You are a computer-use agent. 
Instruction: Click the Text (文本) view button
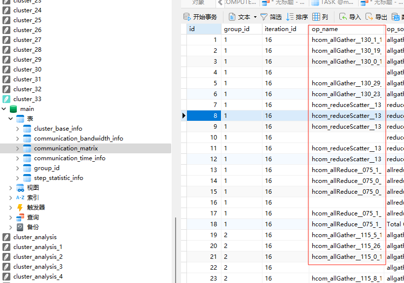(239, 17)
